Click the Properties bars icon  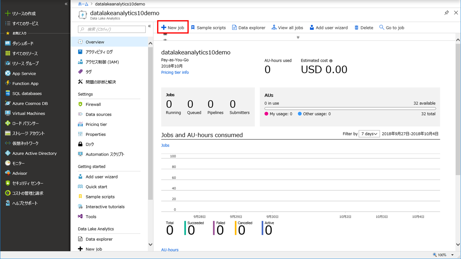click(x=80, y=134)
